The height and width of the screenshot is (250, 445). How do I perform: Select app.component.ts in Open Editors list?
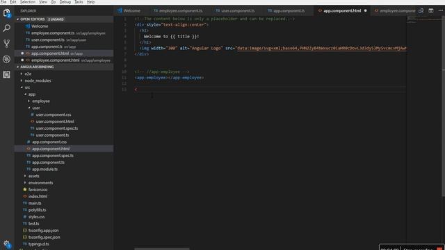click(64, 47)
